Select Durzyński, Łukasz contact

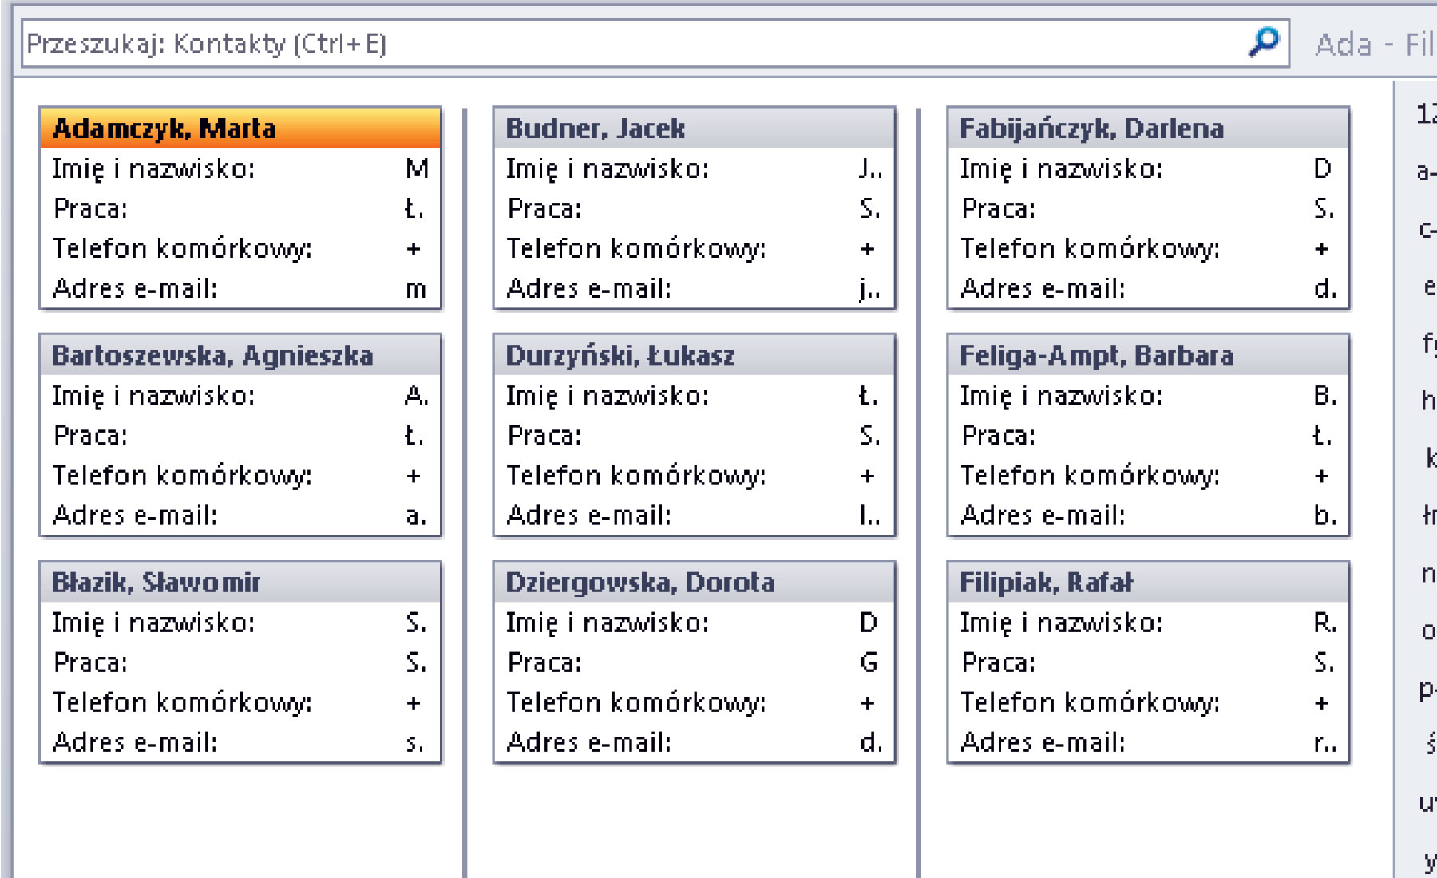[693, 355]
